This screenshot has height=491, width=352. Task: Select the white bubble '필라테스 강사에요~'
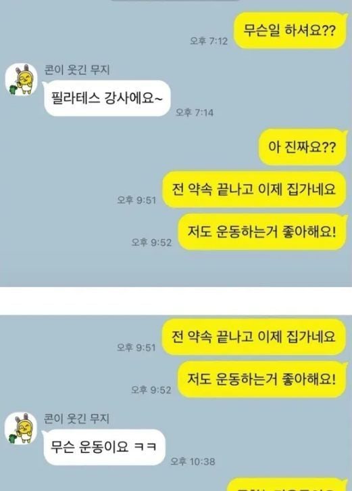[x=106, y=98]
